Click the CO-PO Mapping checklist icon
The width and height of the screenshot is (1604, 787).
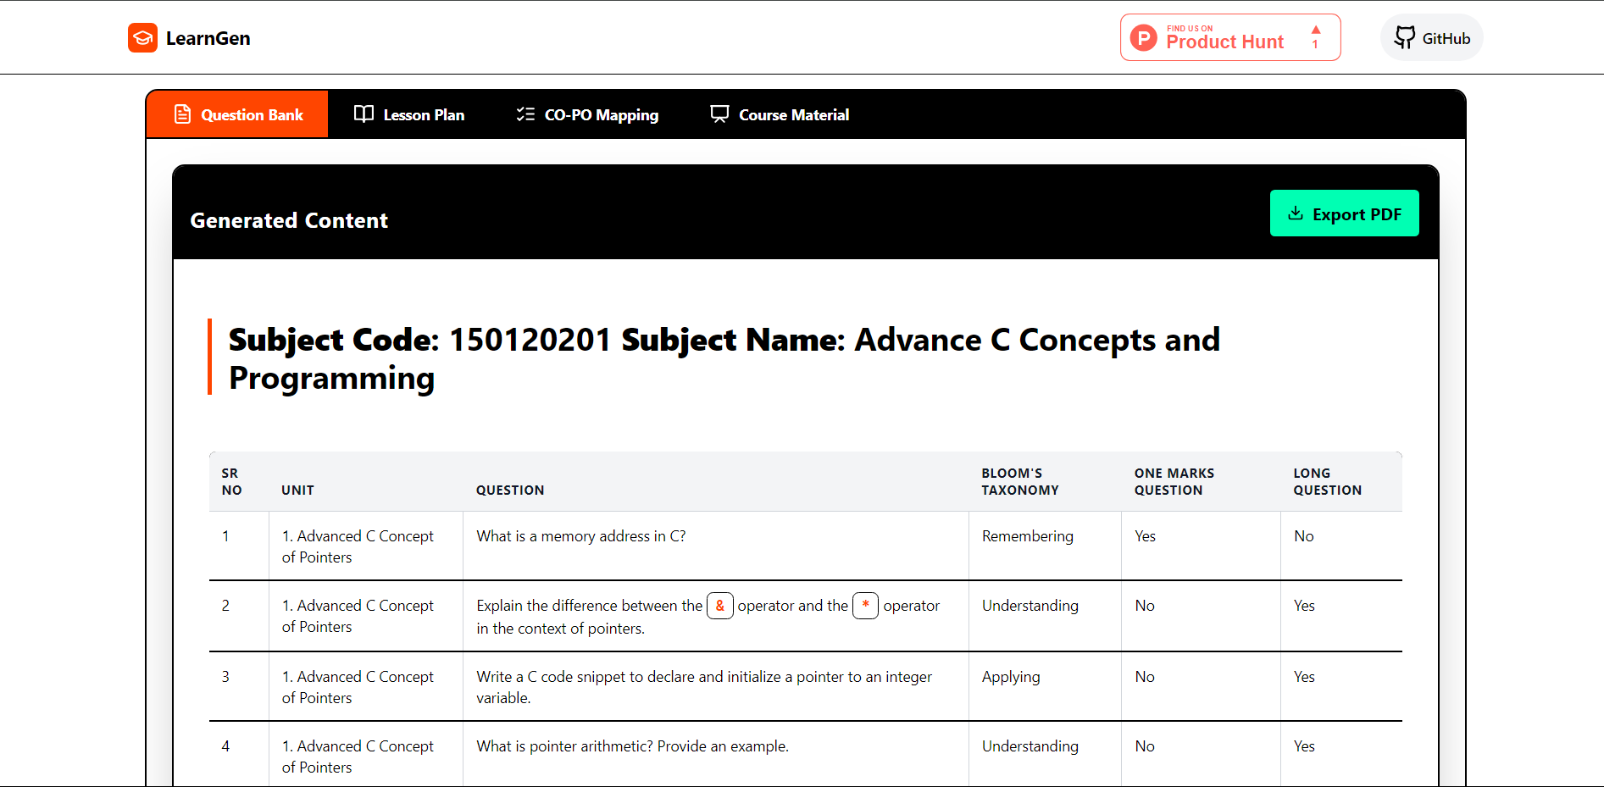coord(525,114)
